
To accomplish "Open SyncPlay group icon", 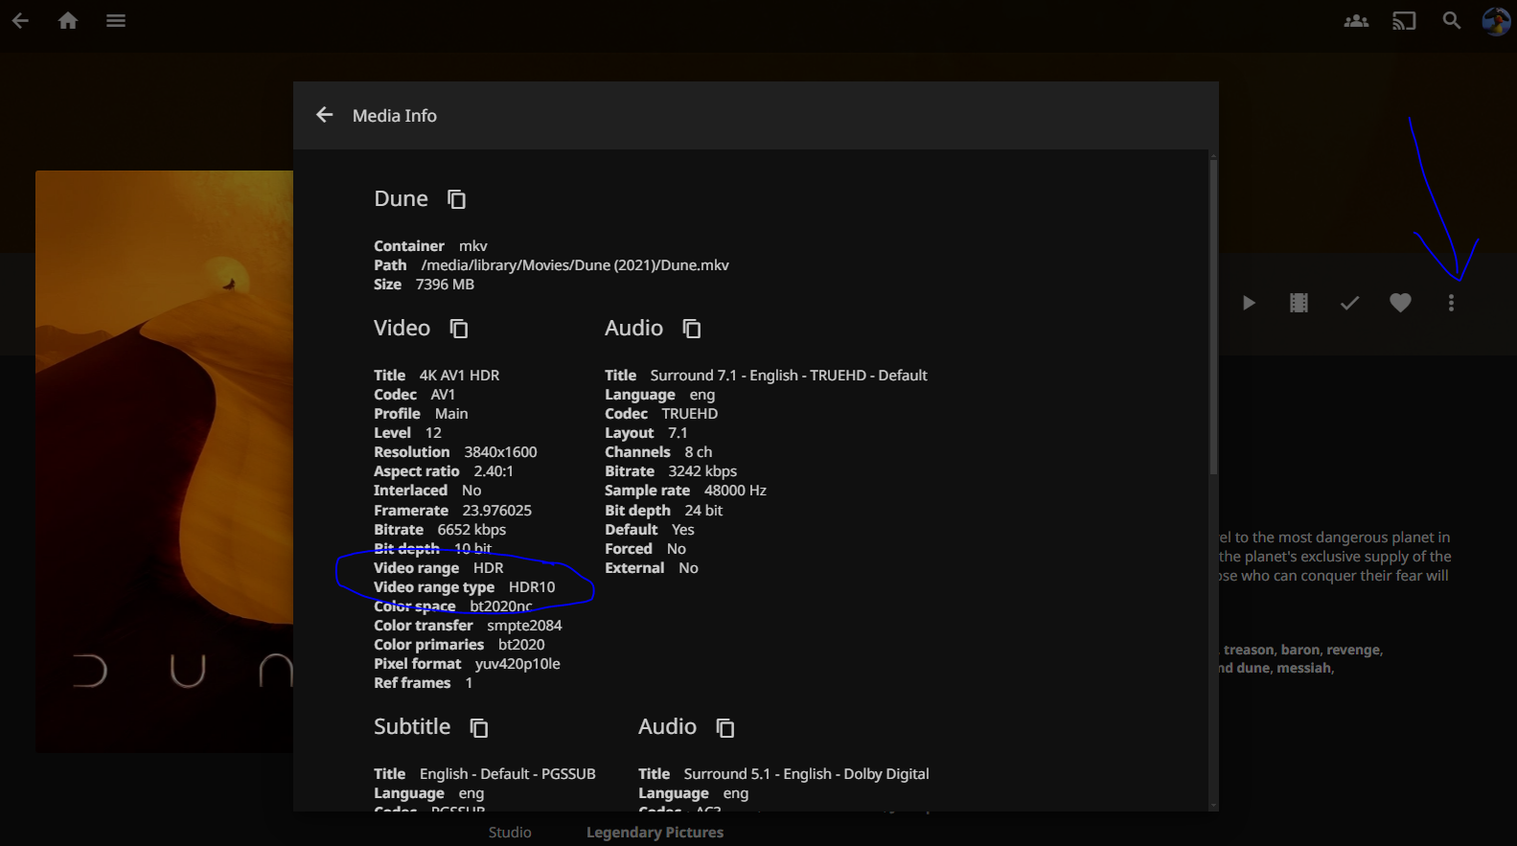I will pyautogui.click(x=1356, y=20).
